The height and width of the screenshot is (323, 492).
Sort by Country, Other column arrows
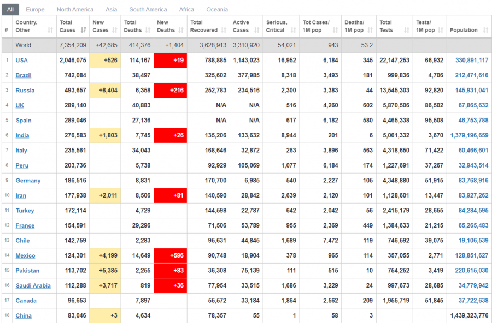(x=50, y=30)
